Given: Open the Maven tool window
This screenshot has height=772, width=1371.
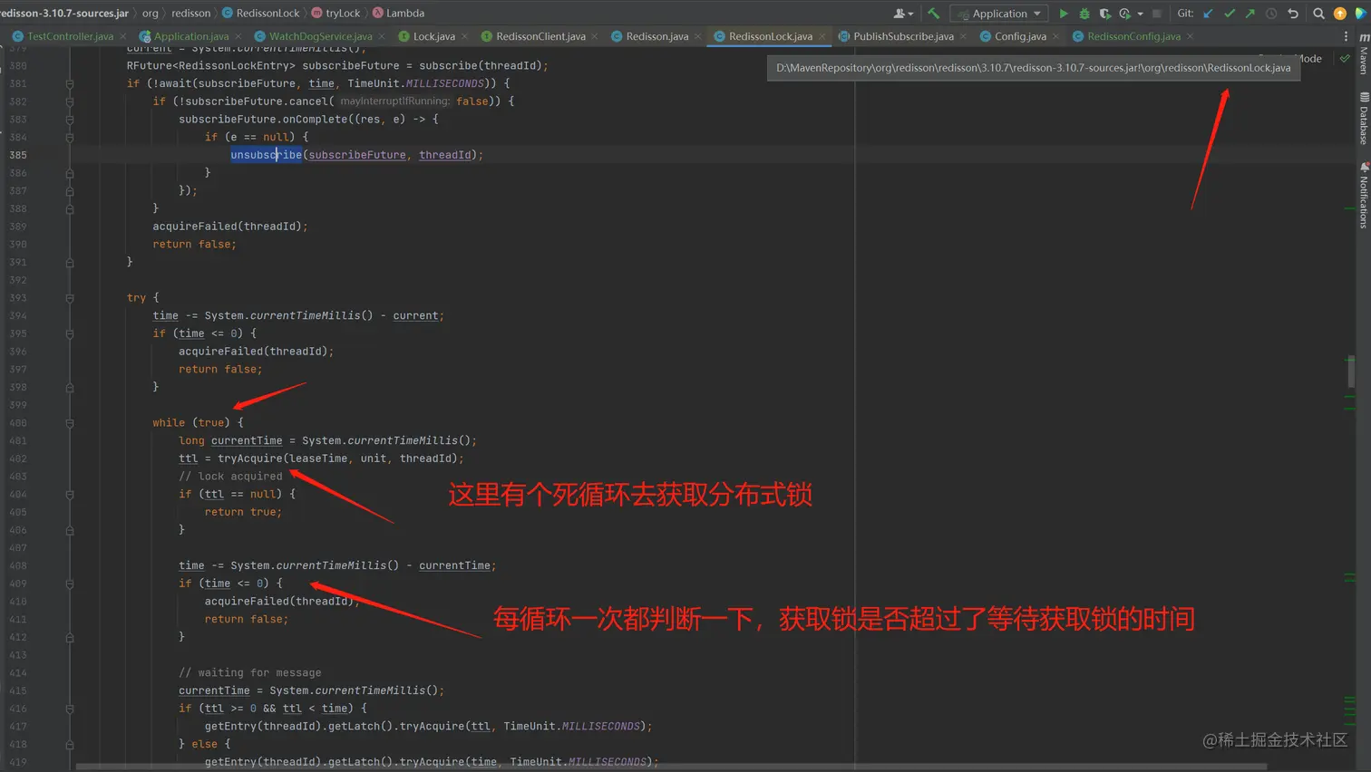Looking at the screenshot, I should pyautogui.click(x=1364, y=53).
